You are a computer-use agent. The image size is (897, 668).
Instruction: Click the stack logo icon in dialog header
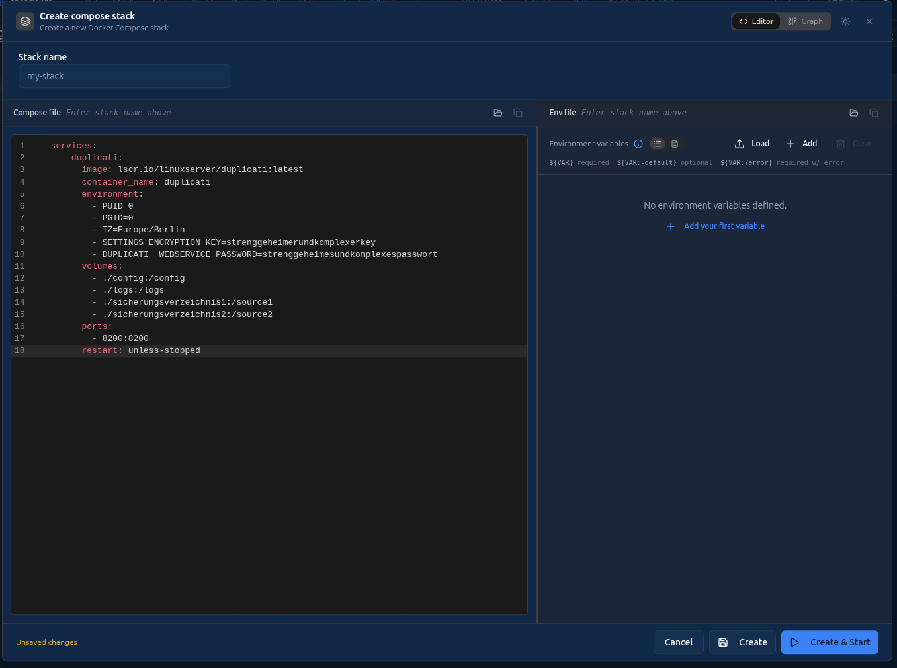[x=24, y=21]
